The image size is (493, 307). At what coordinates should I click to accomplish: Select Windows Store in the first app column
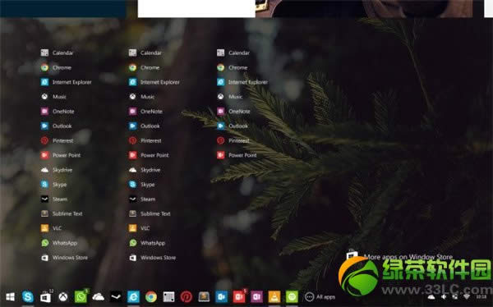pyautogui.click(x=64, y=258)
